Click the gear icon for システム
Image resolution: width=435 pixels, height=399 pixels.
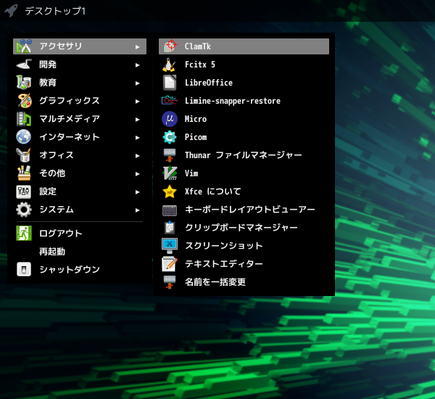click(x=24, y=210)
